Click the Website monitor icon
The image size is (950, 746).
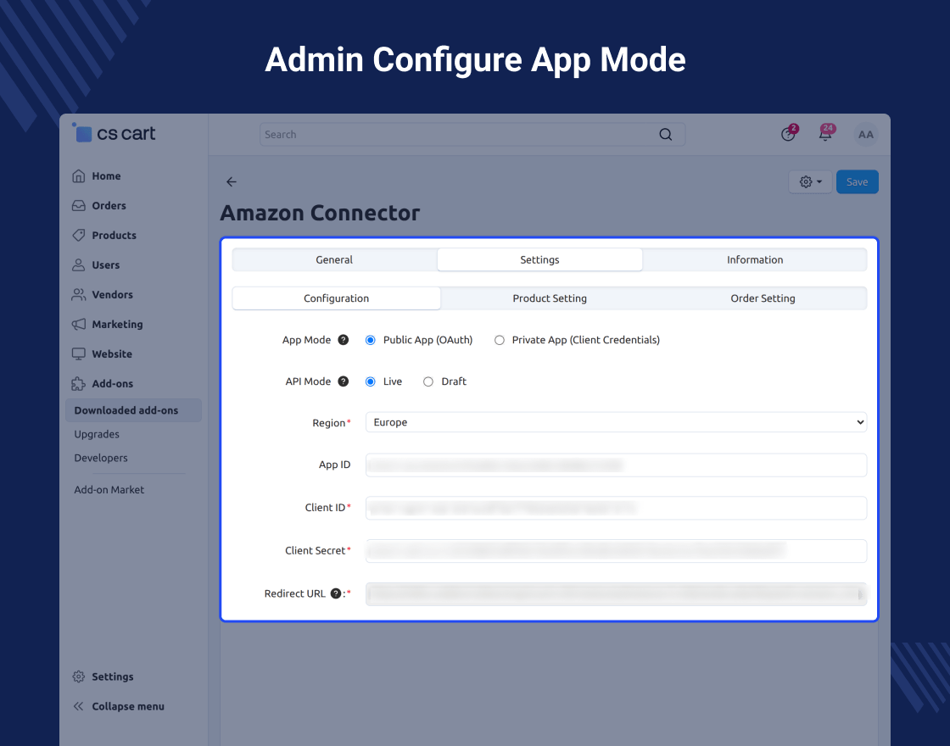coord(79,354)
